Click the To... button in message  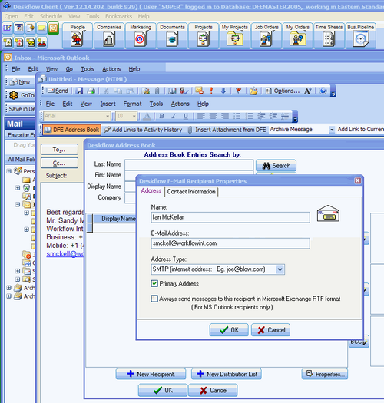(59, 150)
